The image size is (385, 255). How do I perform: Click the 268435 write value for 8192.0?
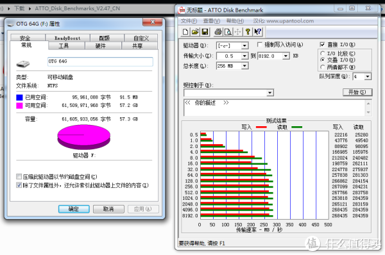coord(339,215)
